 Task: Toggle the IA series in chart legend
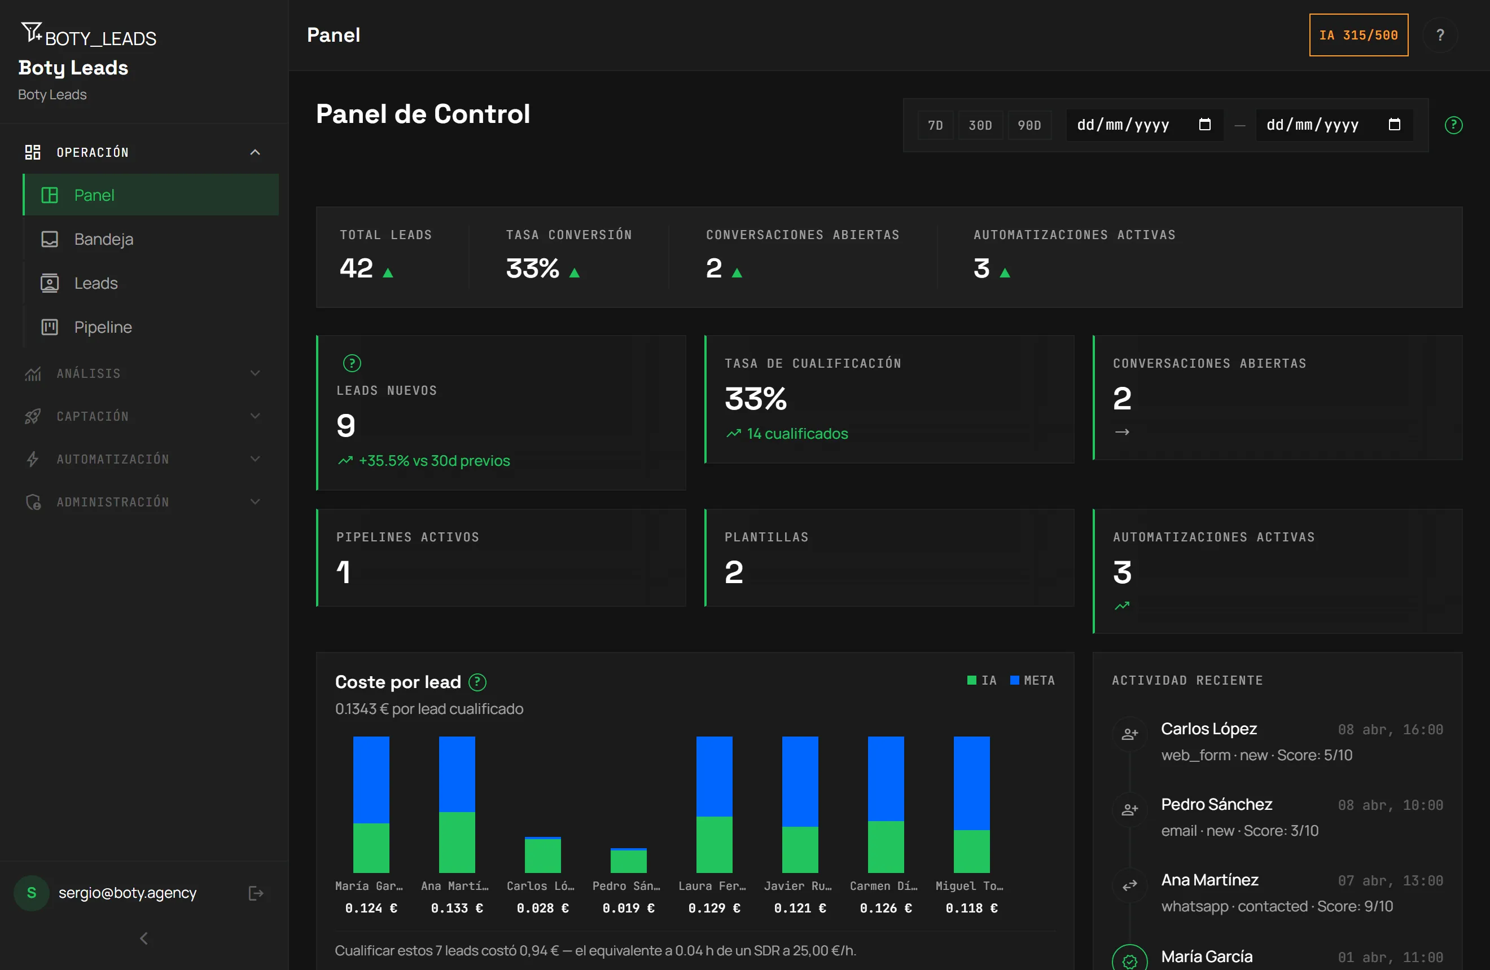point(981,680)
